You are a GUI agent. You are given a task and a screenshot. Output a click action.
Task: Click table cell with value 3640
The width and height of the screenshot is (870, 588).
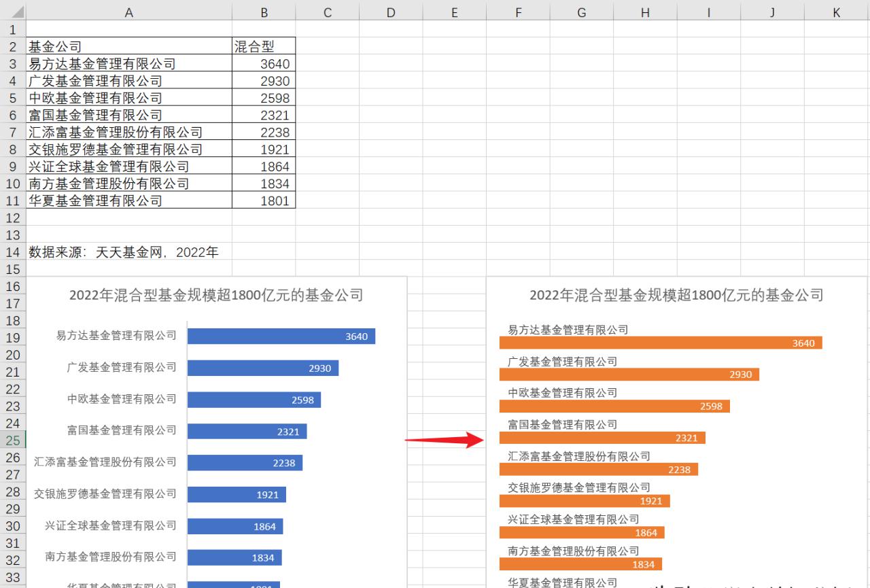point(264,64)
